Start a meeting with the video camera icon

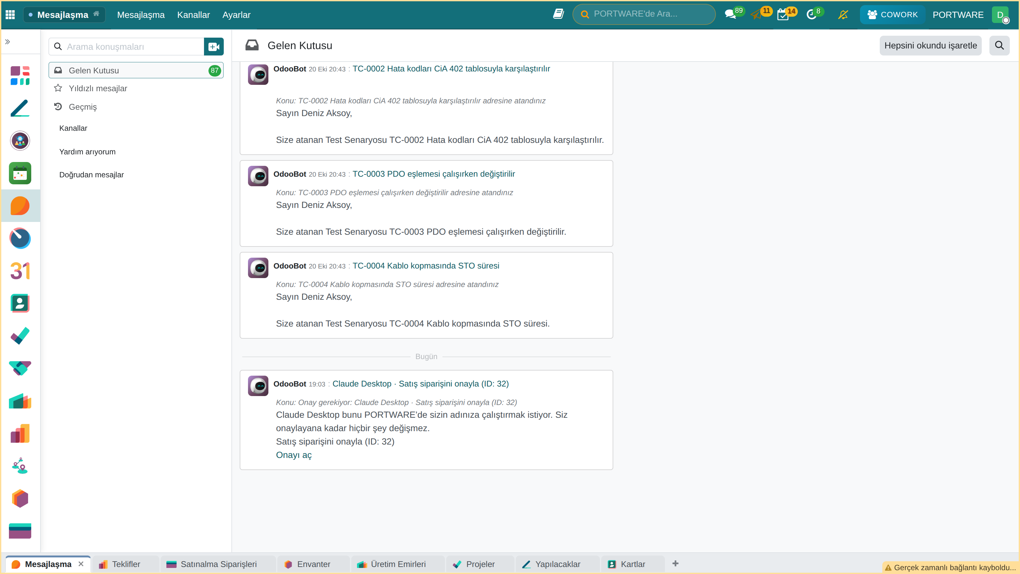click(x=214, y=47)
